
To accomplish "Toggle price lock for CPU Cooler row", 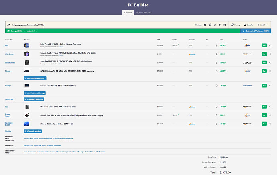I will [x=216, y=54].
